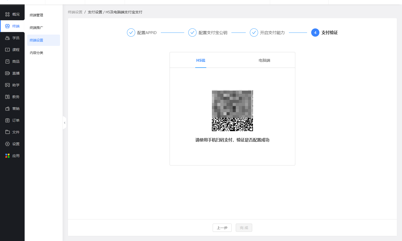402x241 pixels.
Task: Click the 设置 settings icon
Action: (x=7, y=144)
